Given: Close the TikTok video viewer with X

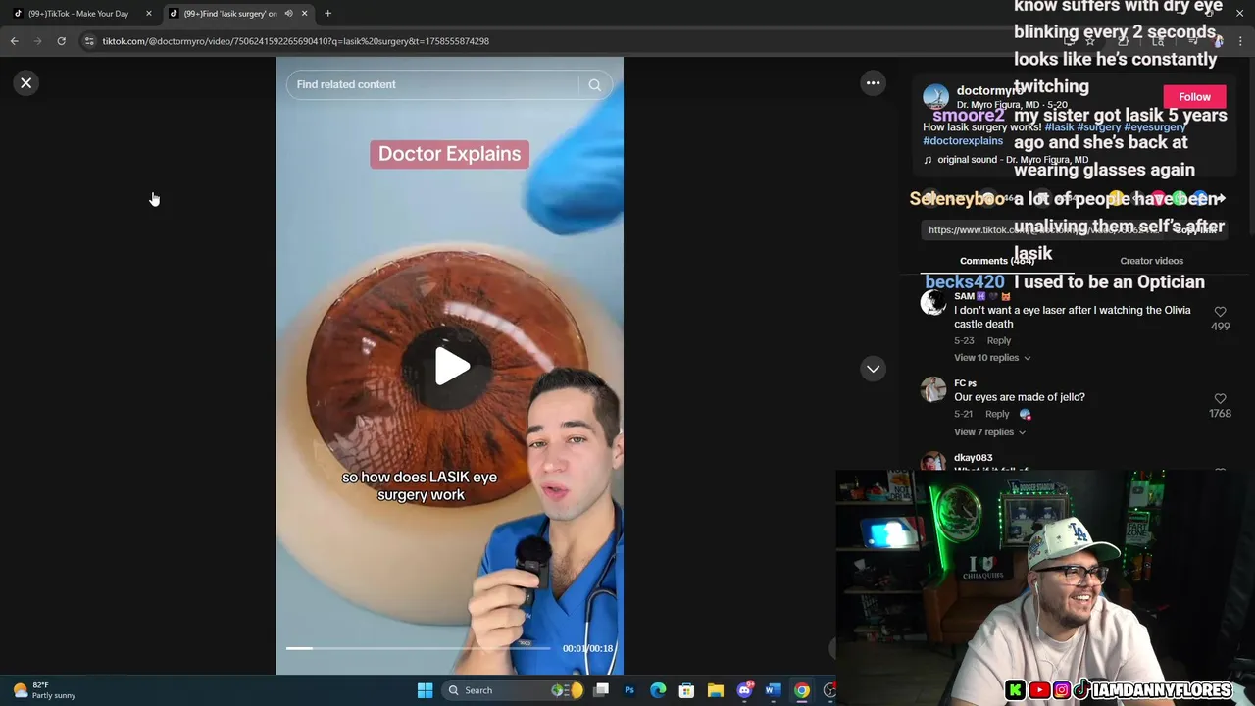Looking at the screenshot, I should (x=26, y=83).
